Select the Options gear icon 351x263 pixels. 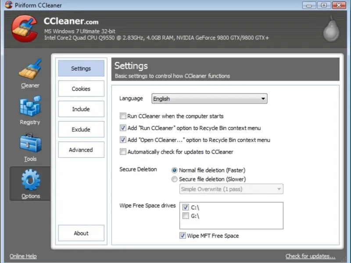coord(31,180)
